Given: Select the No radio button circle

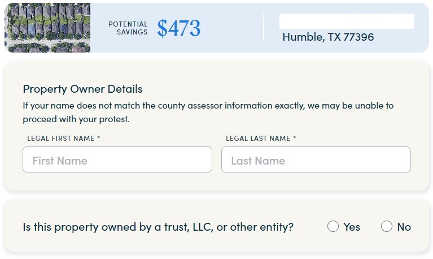Looking at the screenshot, I should point(387,227).
